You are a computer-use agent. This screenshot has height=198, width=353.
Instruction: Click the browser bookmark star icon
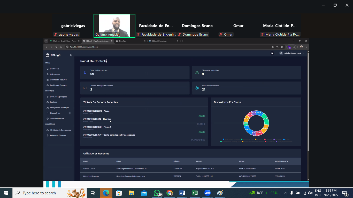(x=282, y=47)
